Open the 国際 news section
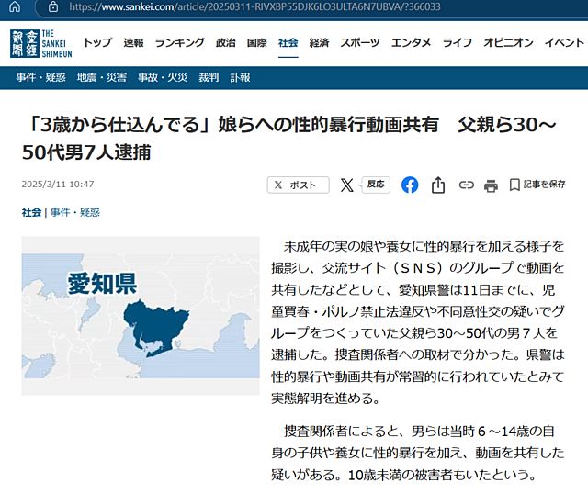The width and height of the screenshot is (588, 494). 256,42
